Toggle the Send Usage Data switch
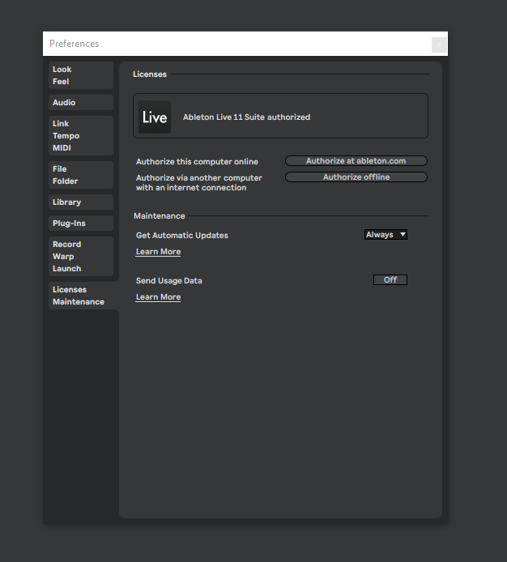Viewport: 507px width, 562px height. tap(390, 280)
